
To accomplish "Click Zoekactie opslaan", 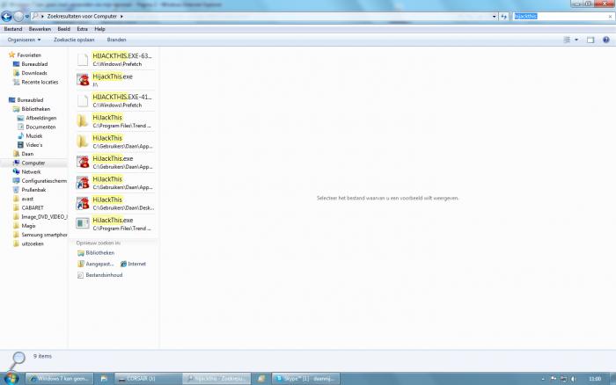I will point(74,40).
